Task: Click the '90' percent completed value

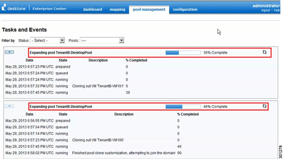Action: [179, 153]
